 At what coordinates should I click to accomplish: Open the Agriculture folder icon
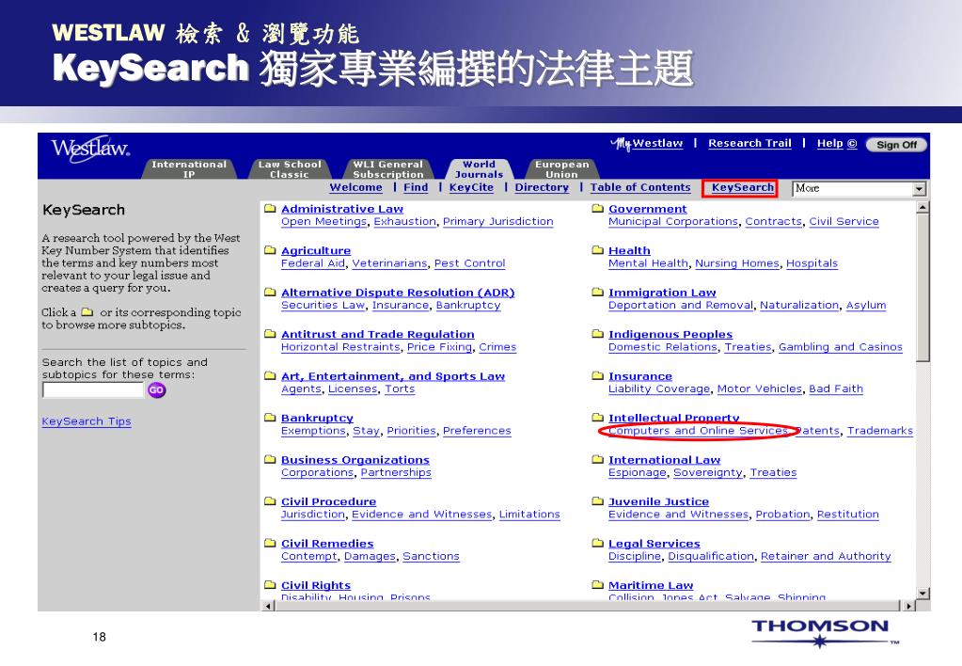tap(270, 250)
